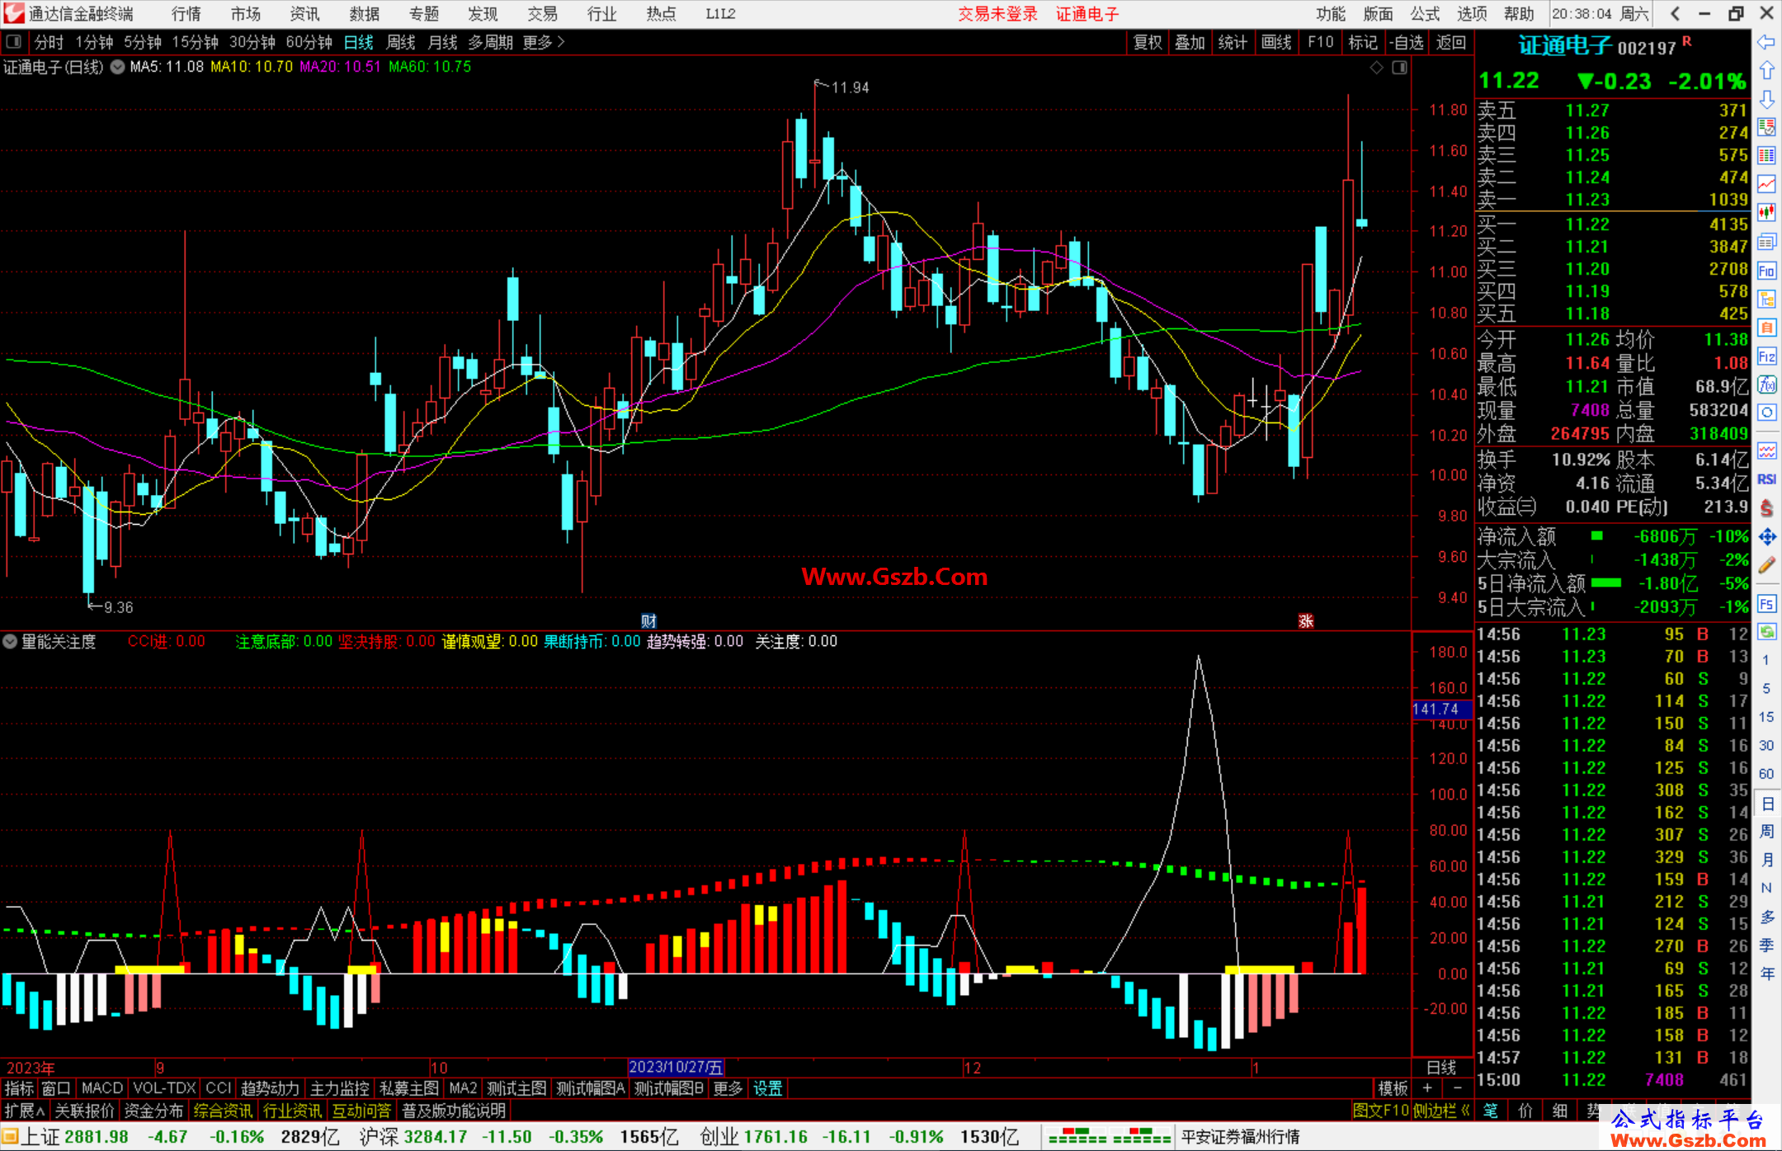
Task: Open the 日线 period selector at chart bottom
Action: (x=1441, y=1068)
